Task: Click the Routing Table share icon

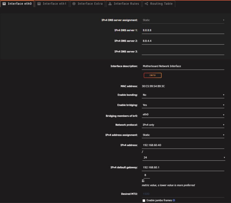Action: coord(146,4)
